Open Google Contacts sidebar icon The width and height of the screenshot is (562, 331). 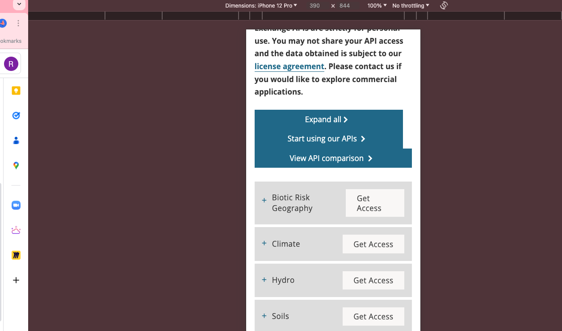pyautogui.click(x=16, y=141)
